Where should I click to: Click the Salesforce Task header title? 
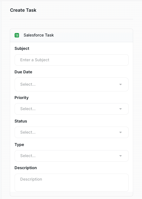pos(39,35)
